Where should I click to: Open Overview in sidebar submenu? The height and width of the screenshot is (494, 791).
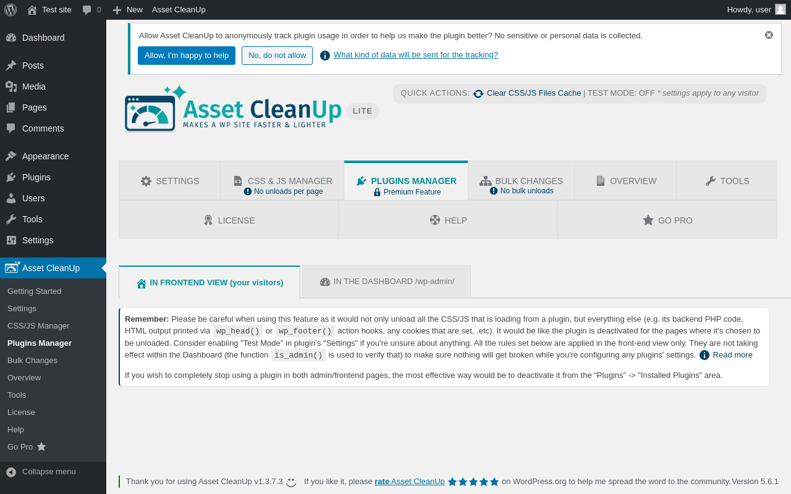tap(24, 378)
